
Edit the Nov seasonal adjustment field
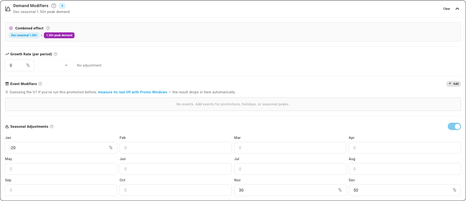pos(290,190)
